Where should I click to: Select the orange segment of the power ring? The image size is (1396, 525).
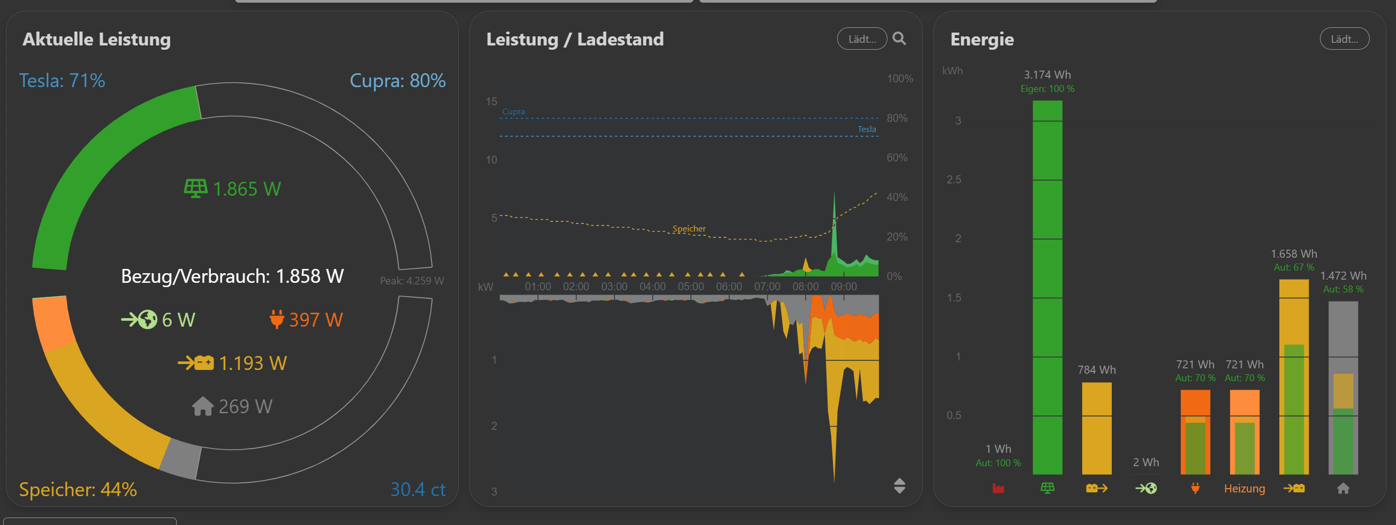[x=53, y=323]
